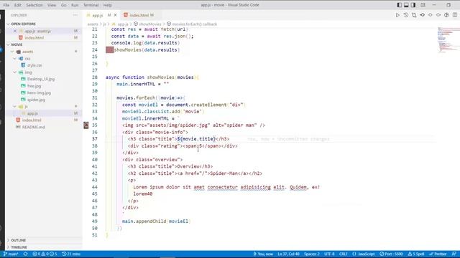Open Explorer more actions ellipsis

pyautogui.click(x=75, y=15)
